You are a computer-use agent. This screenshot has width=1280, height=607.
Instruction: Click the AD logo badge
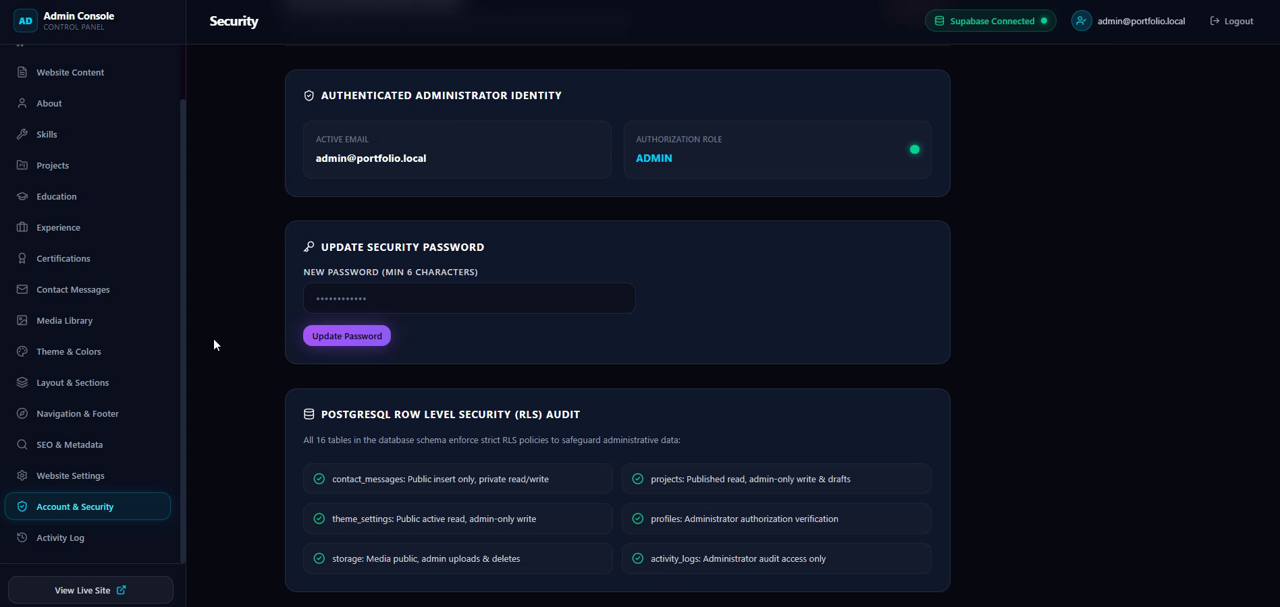[x=26, y=21]
